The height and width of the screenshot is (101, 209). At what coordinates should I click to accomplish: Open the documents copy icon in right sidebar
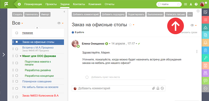point(205,35)
